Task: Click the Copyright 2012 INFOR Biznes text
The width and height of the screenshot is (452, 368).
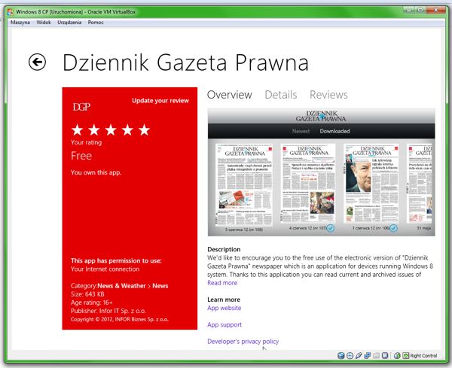Action: (x=120, y=319)
